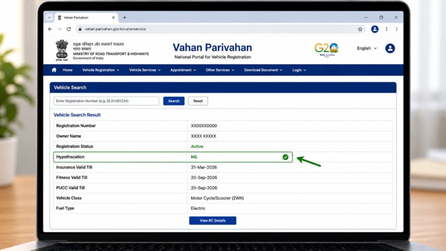Select Motor Cycle/Scooter (2WN) value
This screenshot has width=446, height=251.
pyautogui.click(x=217, y=198)
